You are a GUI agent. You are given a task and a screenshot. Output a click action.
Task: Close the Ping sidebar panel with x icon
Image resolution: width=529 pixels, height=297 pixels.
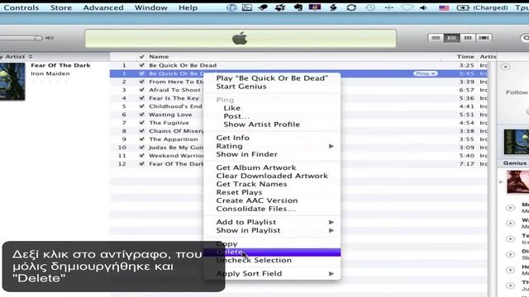[x=505, y=67]
